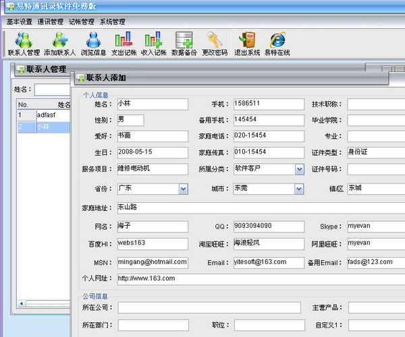Launch 数据备份 from the toolbar
The image size is (405, 337).
(x=184, y=42)
